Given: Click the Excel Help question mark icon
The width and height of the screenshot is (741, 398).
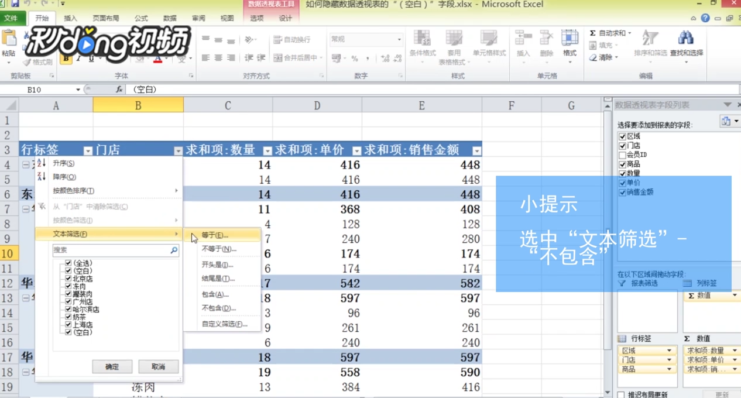Looking at the screenshot, I should [705, 18].
